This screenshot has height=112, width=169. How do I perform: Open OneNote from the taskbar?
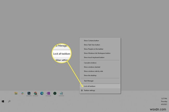coord(48,93)
